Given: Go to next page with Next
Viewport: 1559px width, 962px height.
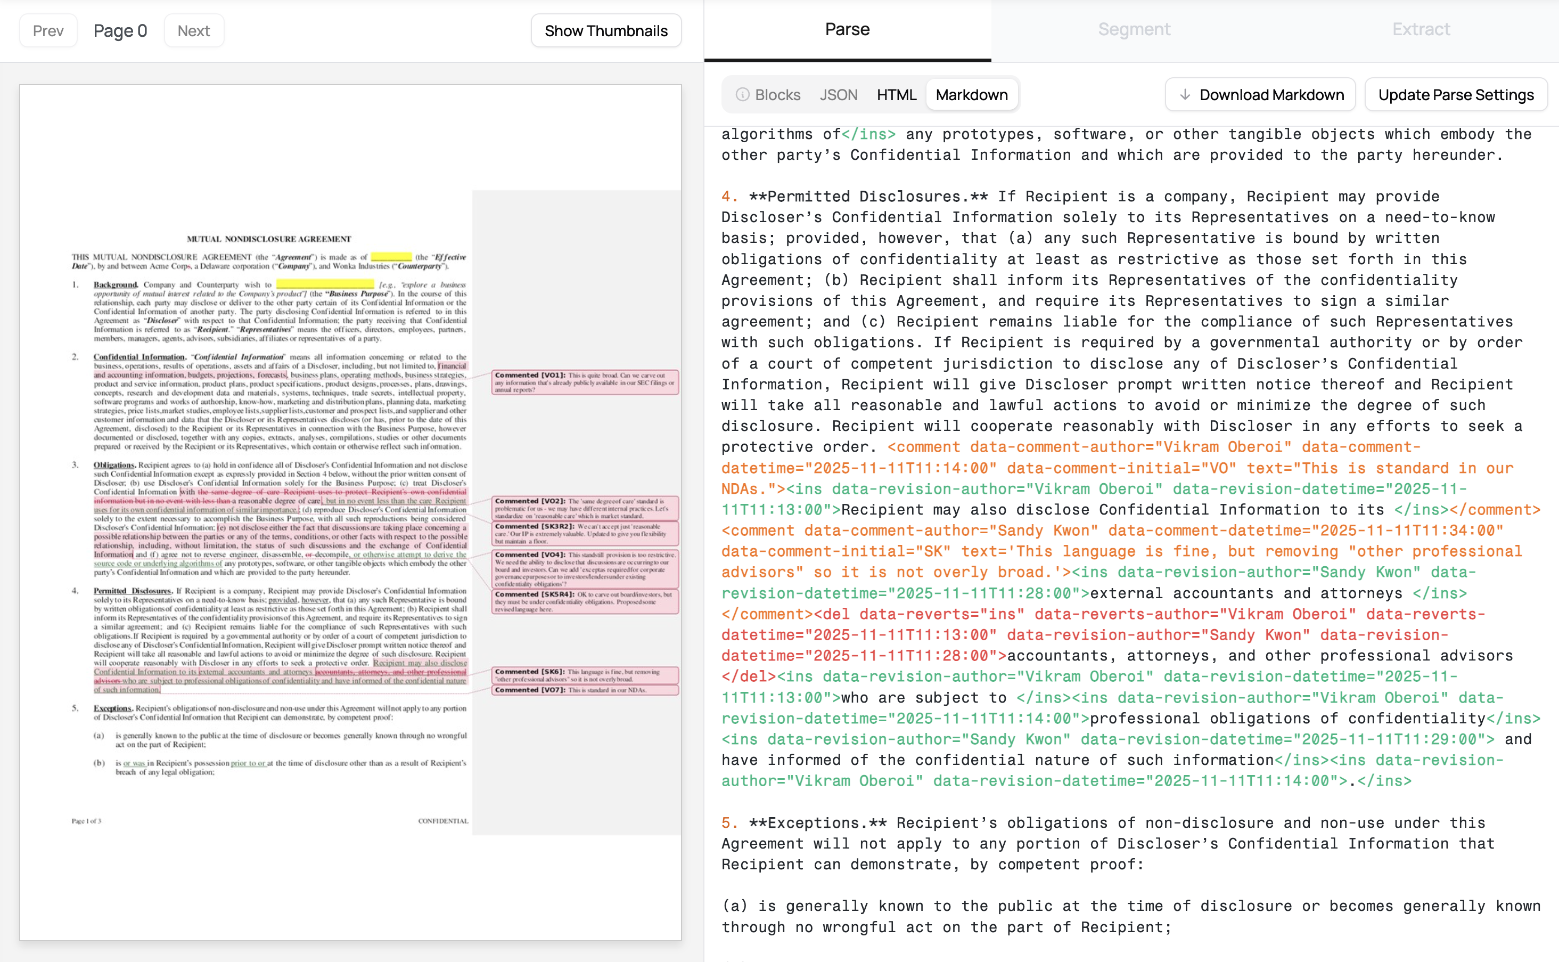Looking at the screenshot, I should (193, 30).
